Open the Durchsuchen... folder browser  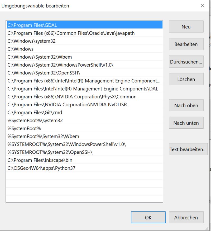[x=186, y=62]
